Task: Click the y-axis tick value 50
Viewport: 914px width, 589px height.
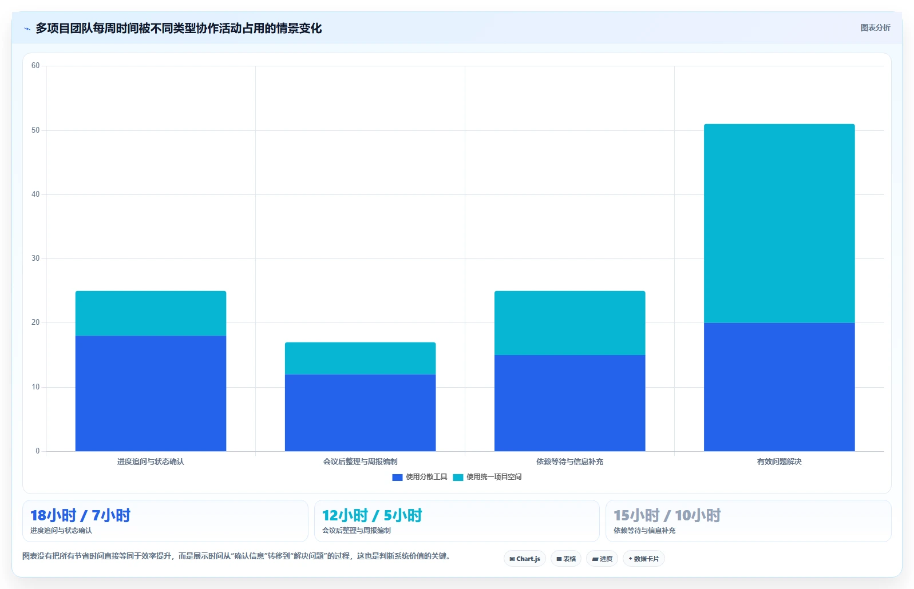Action: (x=35, y=130)
